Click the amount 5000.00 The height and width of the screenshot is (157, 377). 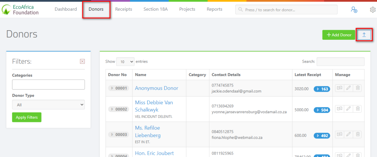tap(302, 110)
